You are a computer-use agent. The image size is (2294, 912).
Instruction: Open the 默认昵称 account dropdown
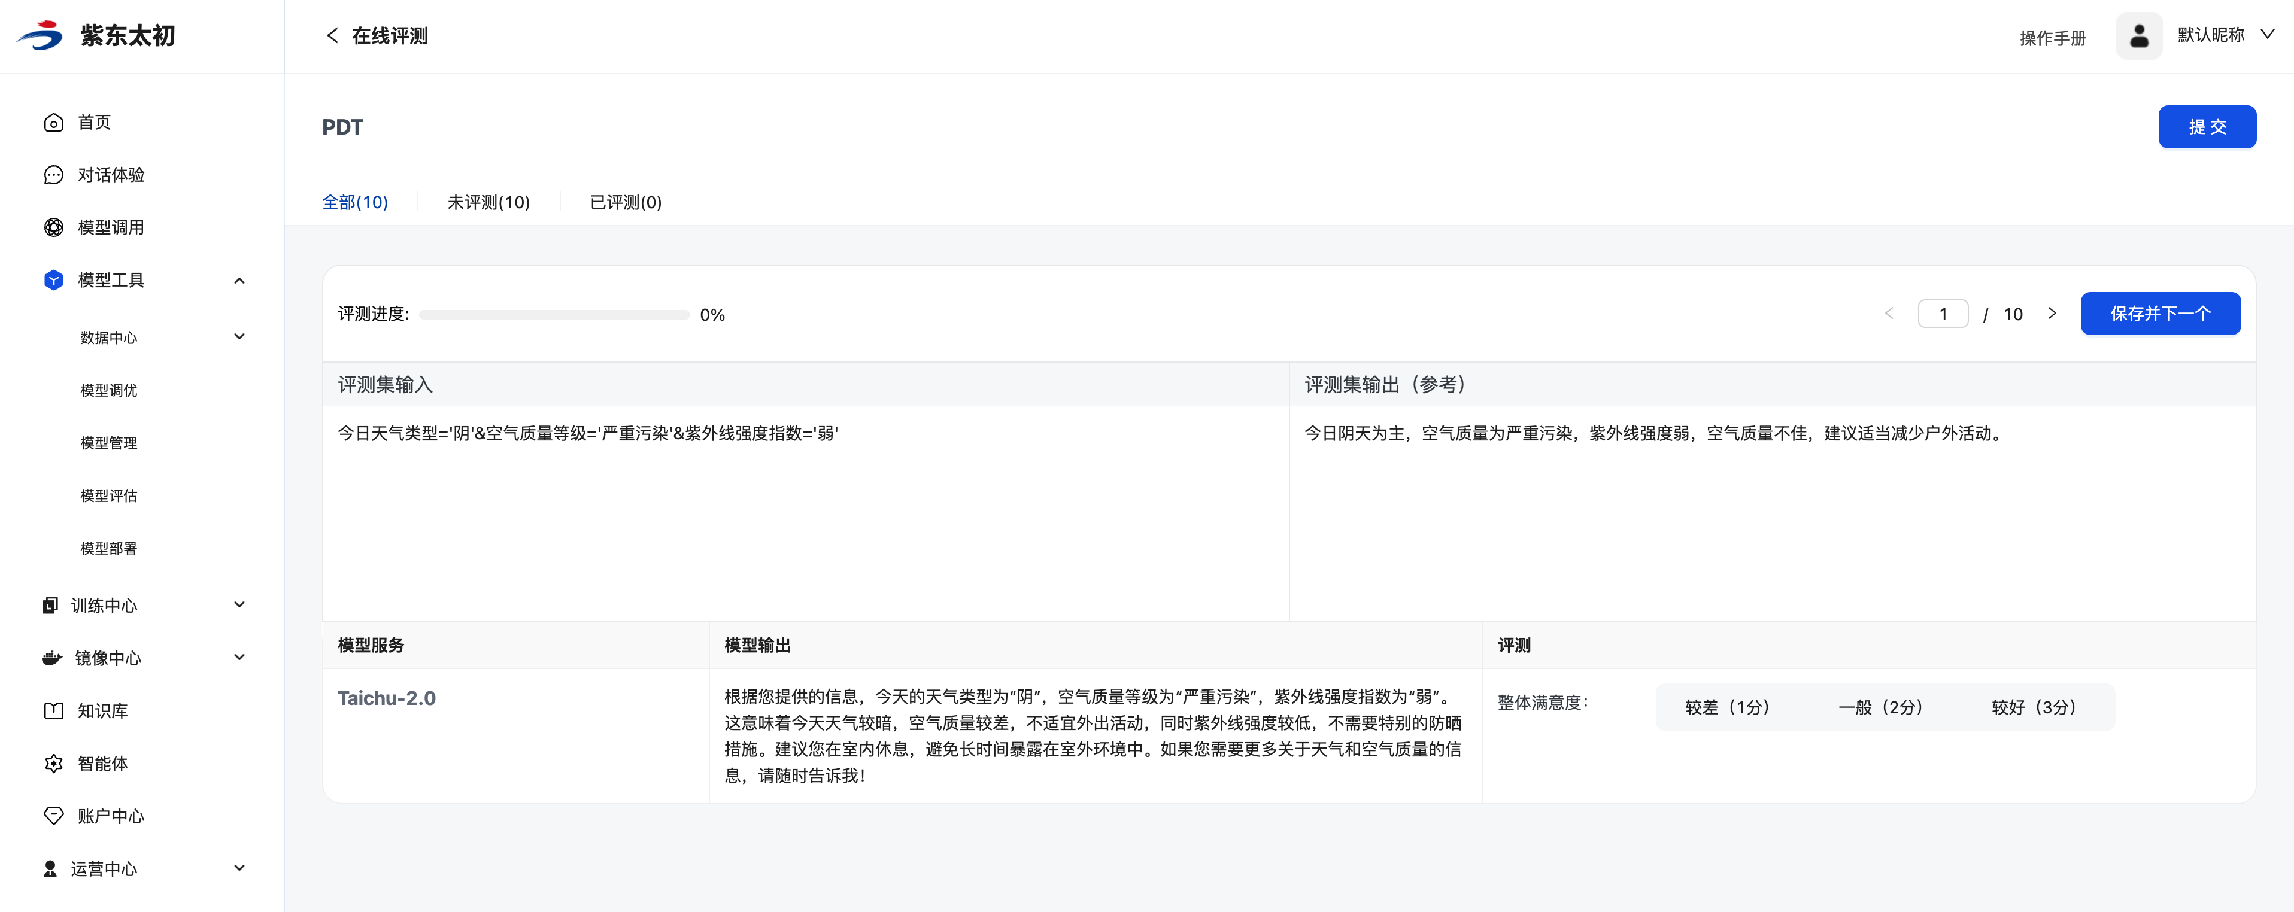pyautogui.click(x=2266, y=35)
